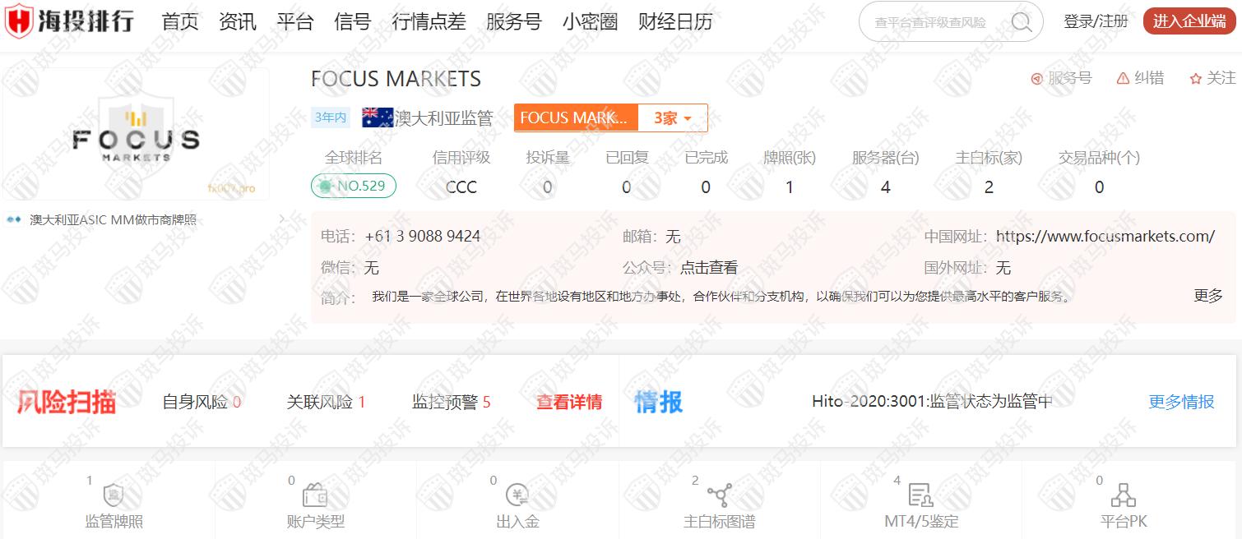Open the MT4/5鉴定 icon

(920, 495)
